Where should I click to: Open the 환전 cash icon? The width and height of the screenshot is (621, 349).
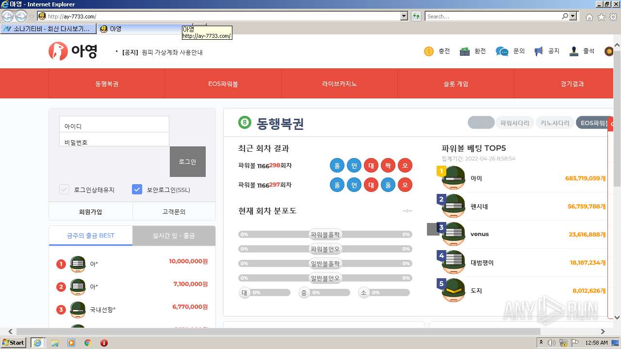[x=465, y=51]
